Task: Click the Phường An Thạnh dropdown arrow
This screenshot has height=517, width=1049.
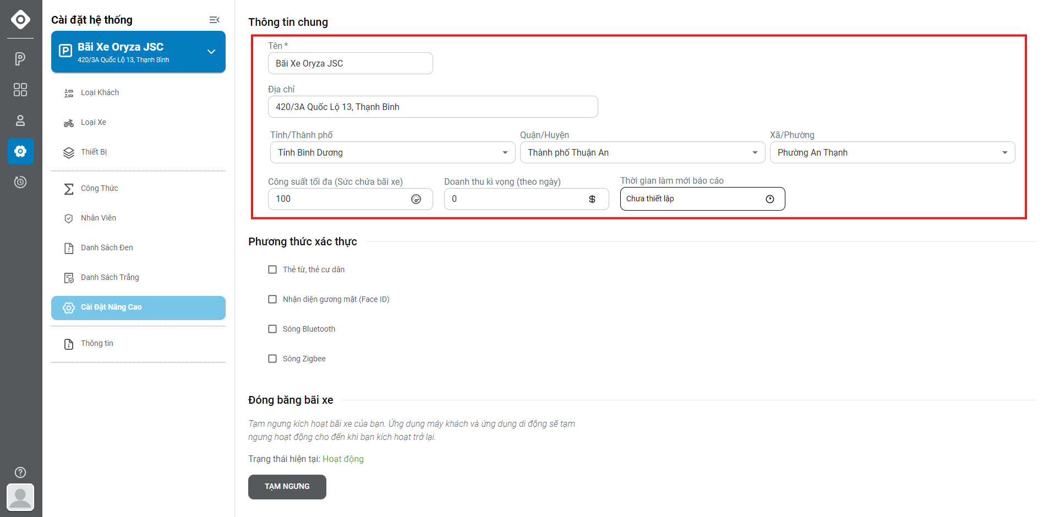Action: 1005,153
